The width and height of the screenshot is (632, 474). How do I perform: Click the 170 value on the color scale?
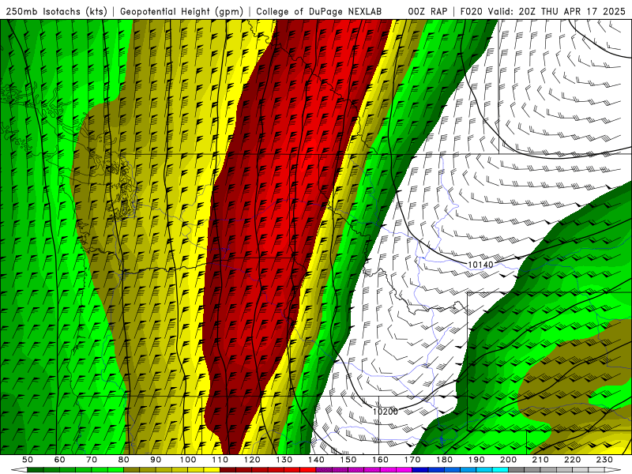(412, 460)
